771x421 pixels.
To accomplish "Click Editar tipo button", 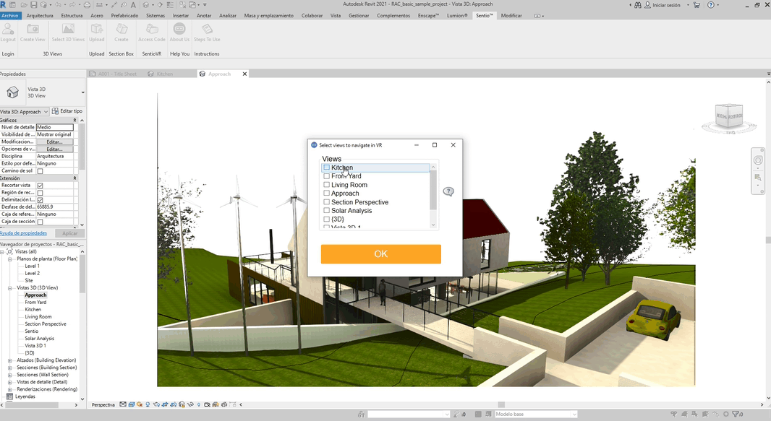I will point(67,111).
